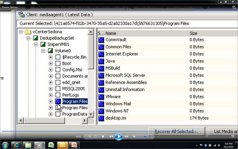Click the Action Center flag in system tray
Screen dimensions: 238x149
[x=201, y=145]
